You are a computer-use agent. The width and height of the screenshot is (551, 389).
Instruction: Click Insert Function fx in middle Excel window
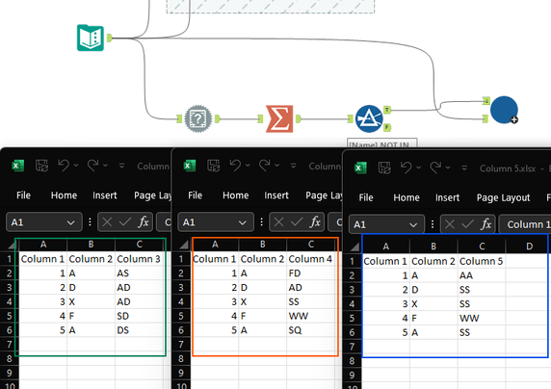click(315, 222)
